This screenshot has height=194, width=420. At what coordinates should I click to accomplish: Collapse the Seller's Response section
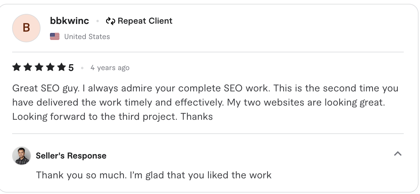[398, 154]
